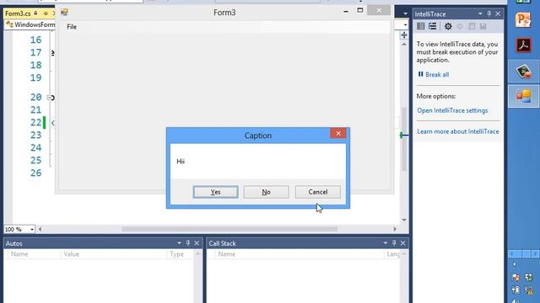Toggle auto-hide pin on the Call Stack panel
The width and height of the screenshot is (540, 303).
394,243
